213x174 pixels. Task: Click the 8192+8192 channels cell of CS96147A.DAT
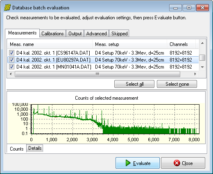(181, 53)
